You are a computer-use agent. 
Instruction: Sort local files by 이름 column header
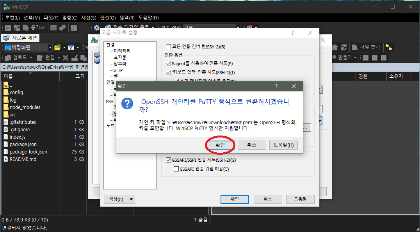[29, 76]
